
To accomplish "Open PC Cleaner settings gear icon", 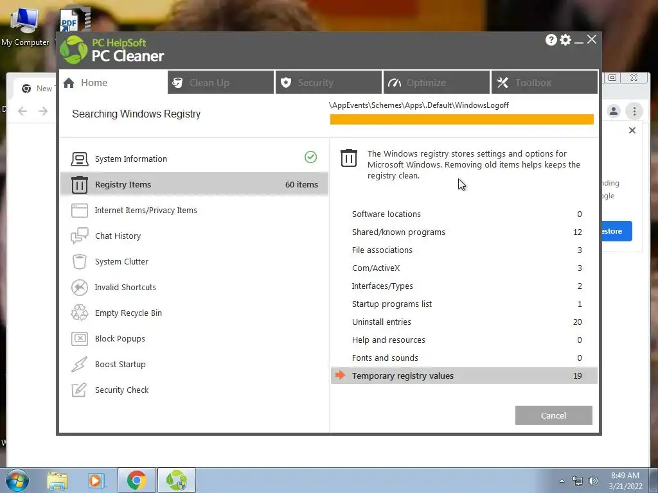I will click(x=565, y=40).
